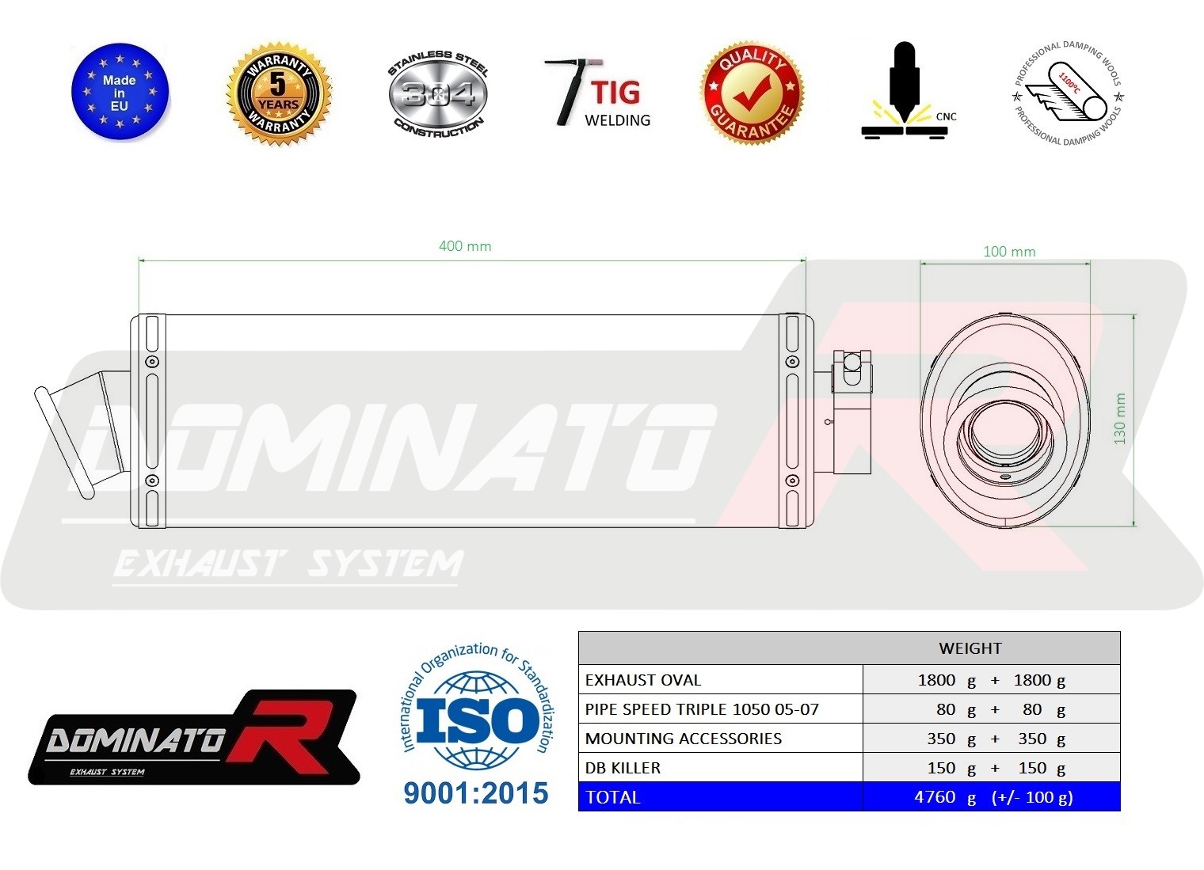This screenshot has height=870, width=1204.
Task: Click the DB KILLER row label
Action: tap(623, 768)
